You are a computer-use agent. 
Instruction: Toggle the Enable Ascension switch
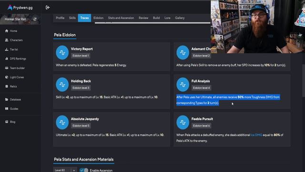(x=84, y=170)
